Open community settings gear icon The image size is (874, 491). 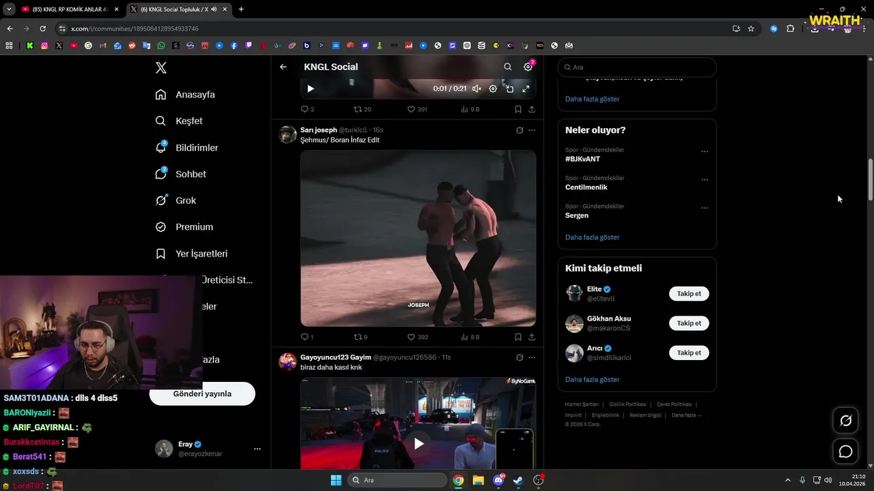click(528, 67)
